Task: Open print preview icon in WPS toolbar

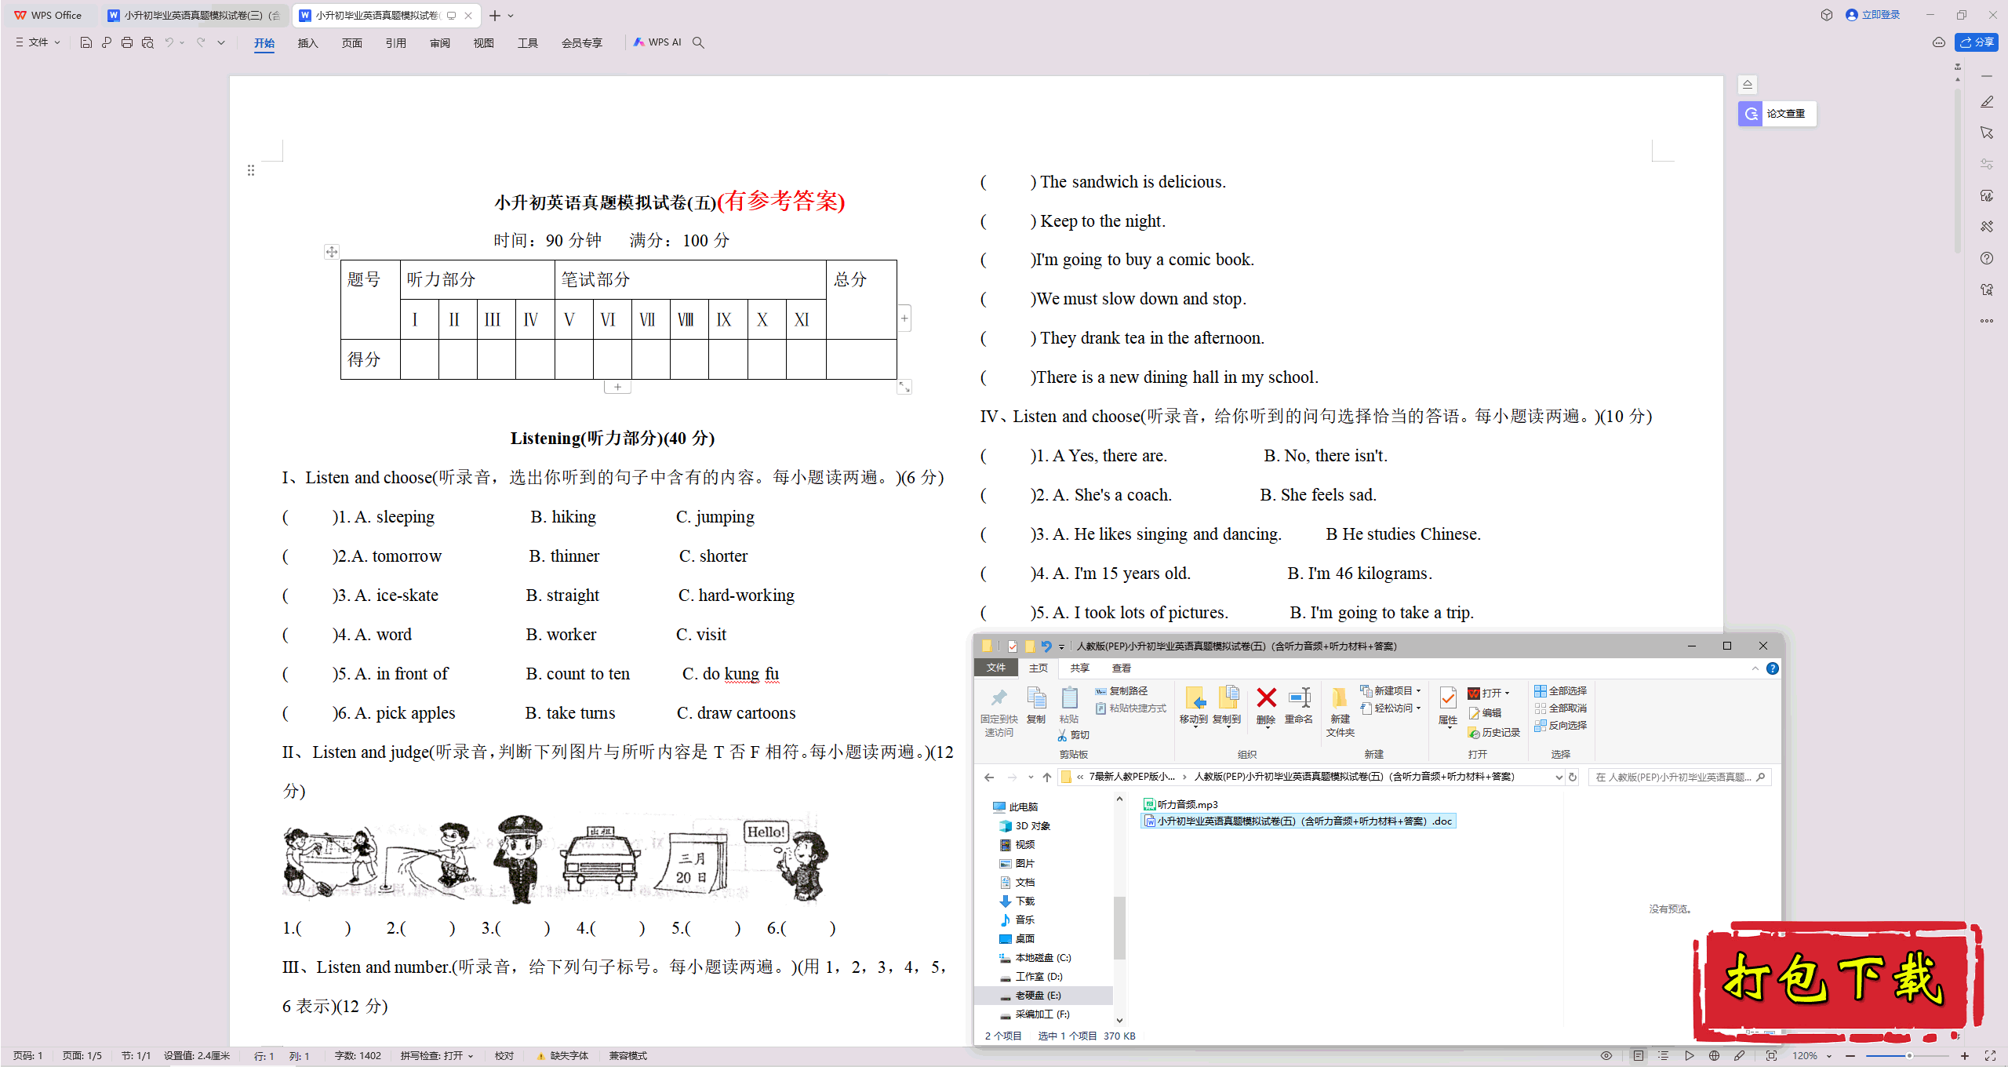Action: point(147,42)
